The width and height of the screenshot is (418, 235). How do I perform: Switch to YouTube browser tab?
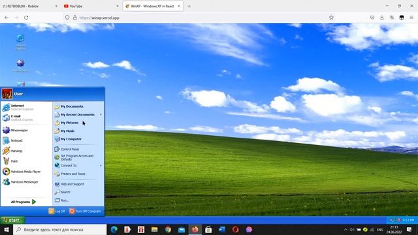click(x=91, y=6)
